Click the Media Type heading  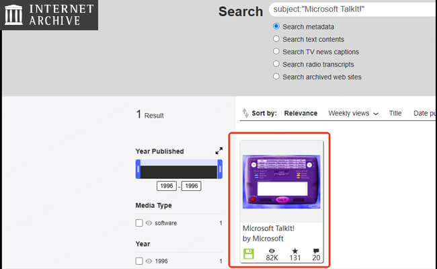(153, 205)
